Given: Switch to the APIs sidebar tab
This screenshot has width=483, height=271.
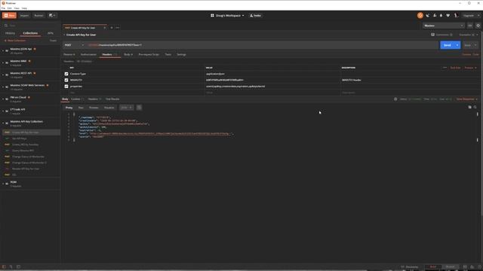Looking at the screenshot, I should click(x=51, y=33).
